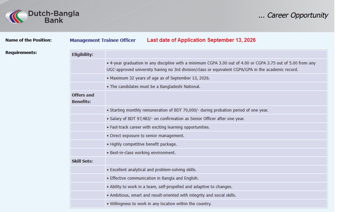The width and height of the screenshot is (337, 212).
Task: Click the Eligibility section heading
Action: click(83, 54)
